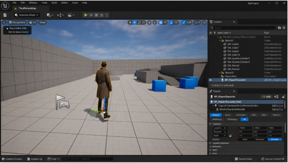Viewport: 288px width, 163px height.
Task: Expand the Block02 folder
Action: (x=220, y=73)
